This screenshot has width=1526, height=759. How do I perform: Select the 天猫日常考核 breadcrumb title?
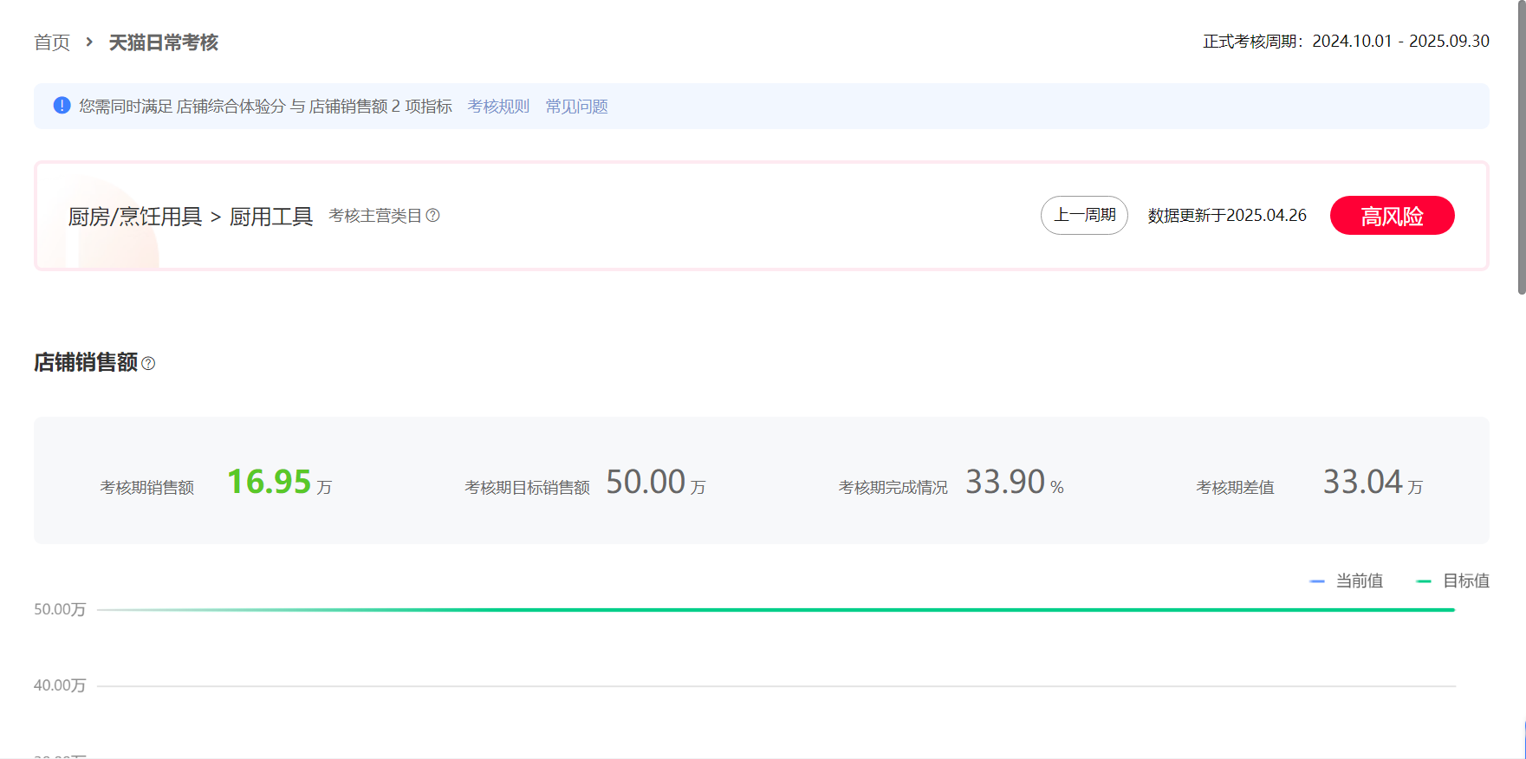click(163, 42)
